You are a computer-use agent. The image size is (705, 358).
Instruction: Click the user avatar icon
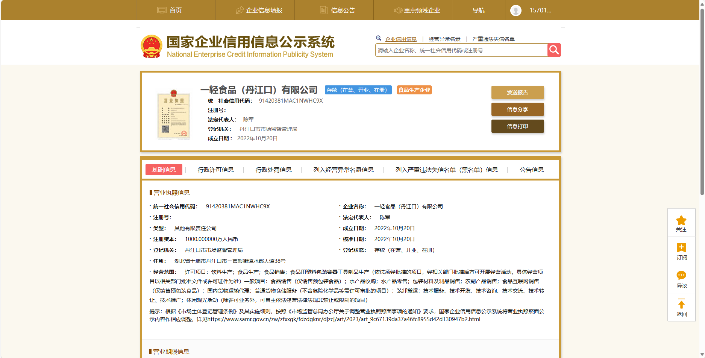(515, 11)
